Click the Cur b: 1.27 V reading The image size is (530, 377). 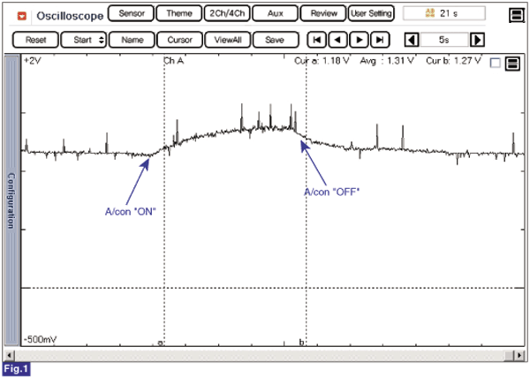point(453,61)
